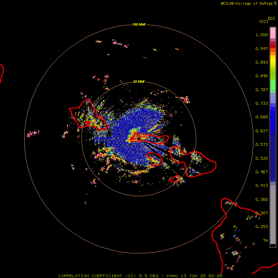Image resolution: width=278 pixels, height=278 pixels.
Task: Click the 0.947 legend value
Action: point(262,48)
